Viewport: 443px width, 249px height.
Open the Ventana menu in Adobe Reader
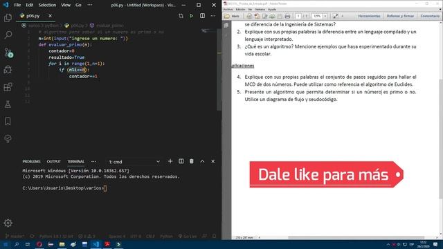point(260,9)
